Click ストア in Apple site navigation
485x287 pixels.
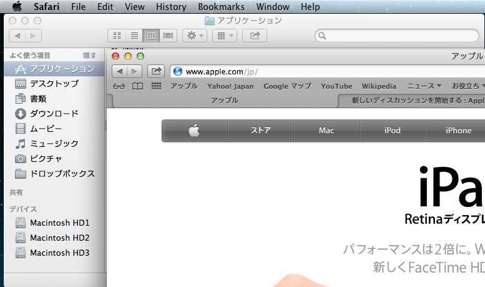[x=261, y=131]
